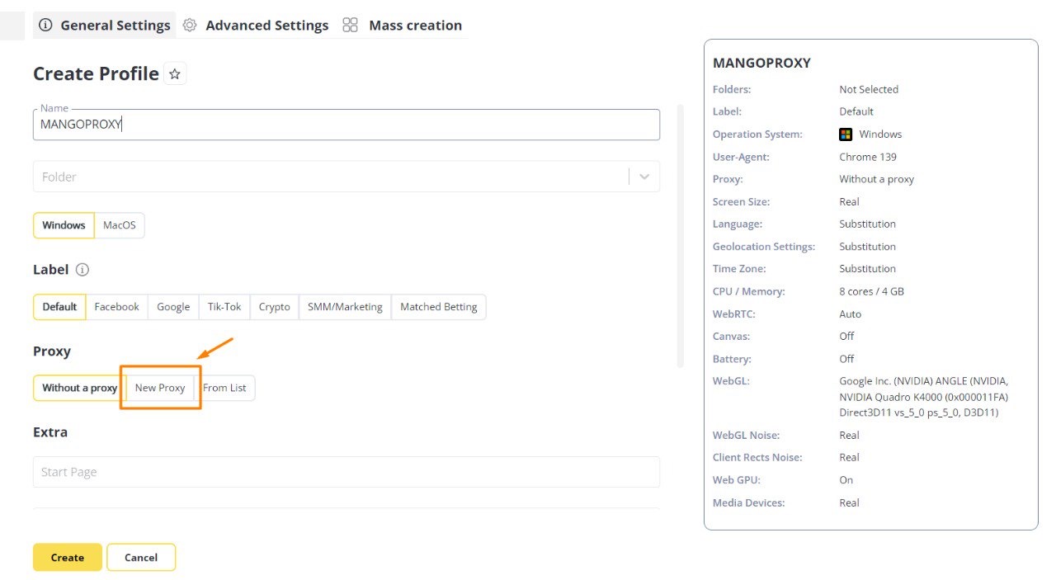Open the General Settings tab

(x=105, y=26)
